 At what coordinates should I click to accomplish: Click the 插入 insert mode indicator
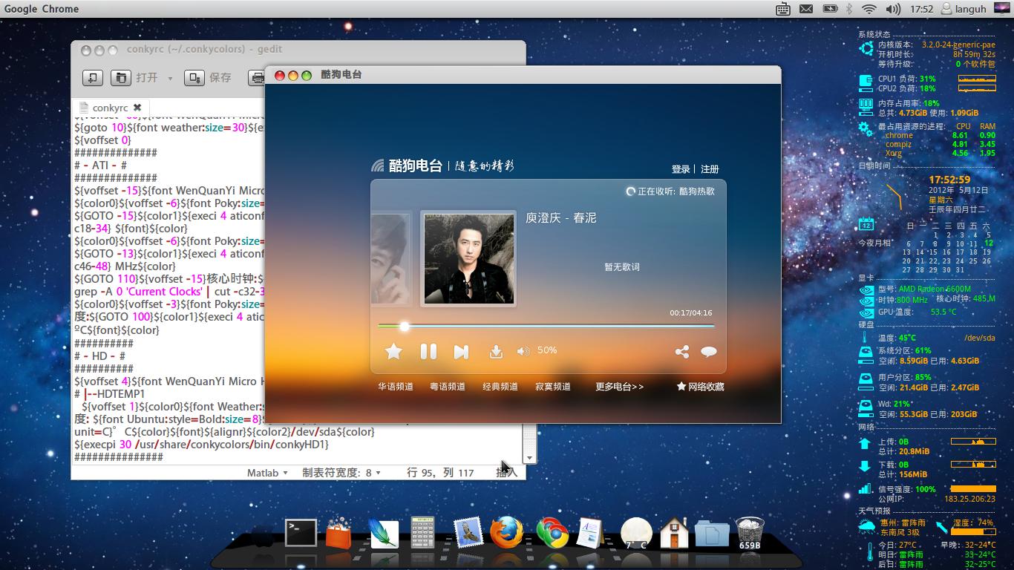[507, 473]
